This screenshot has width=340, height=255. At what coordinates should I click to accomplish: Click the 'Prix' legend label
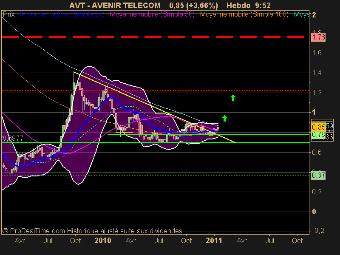pyautogui.click(x=8, y=14)
